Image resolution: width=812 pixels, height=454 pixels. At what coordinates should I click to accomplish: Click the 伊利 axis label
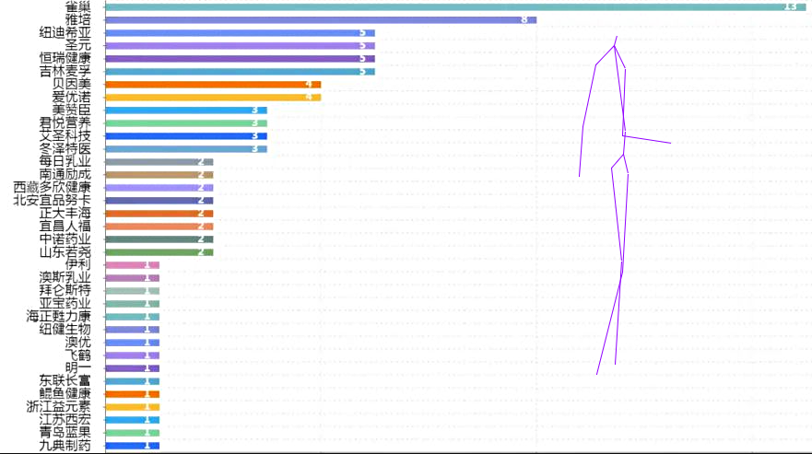[77, 265]
